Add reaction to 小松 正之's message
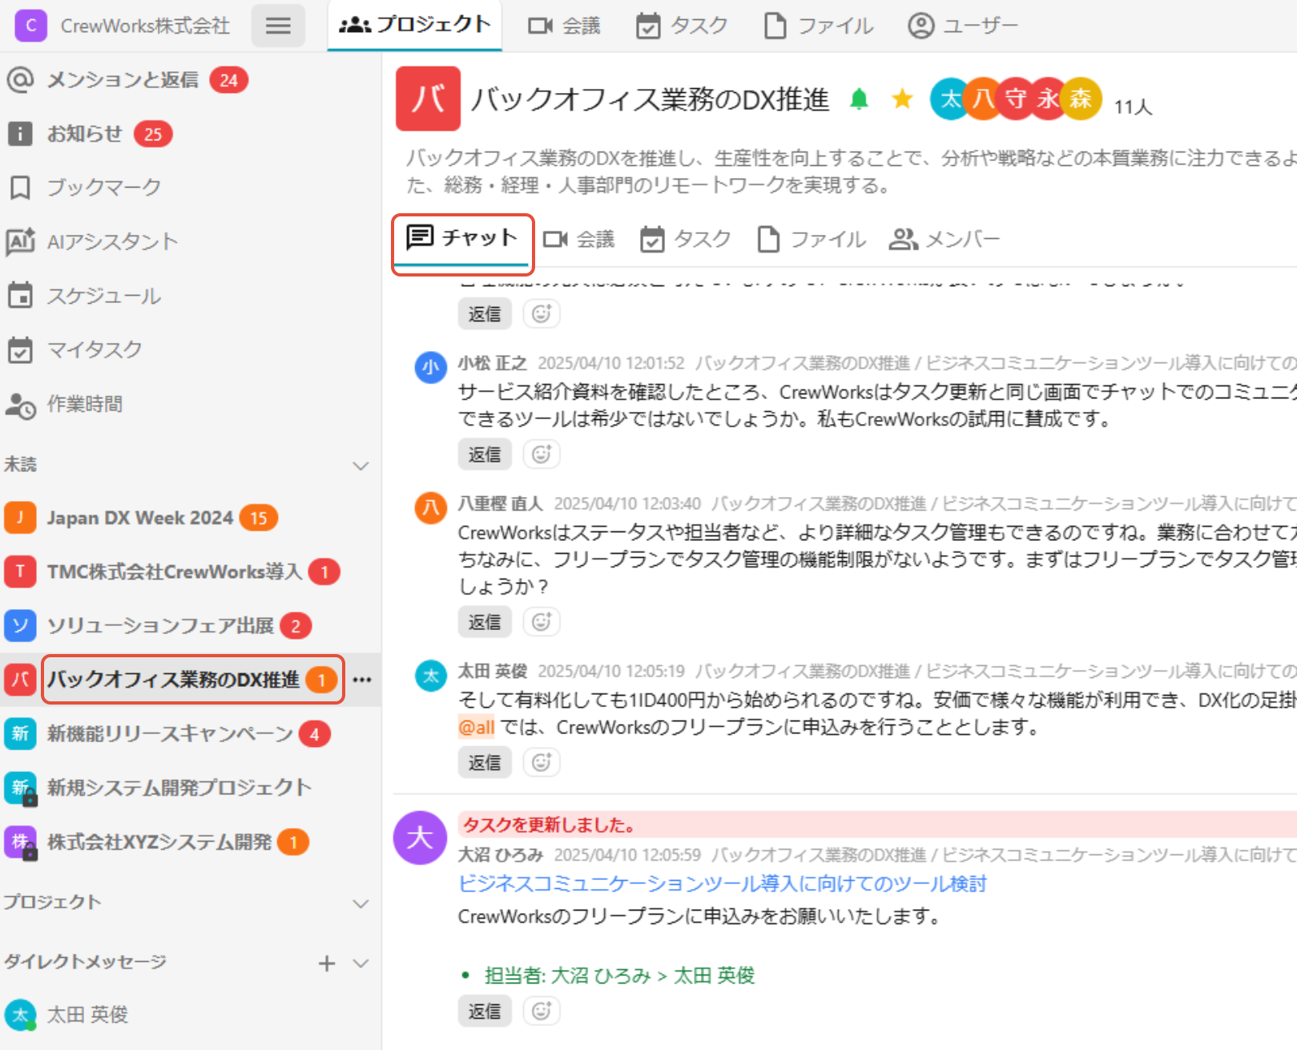This screenshot has height=1050, width=1297. click(542, 454)
